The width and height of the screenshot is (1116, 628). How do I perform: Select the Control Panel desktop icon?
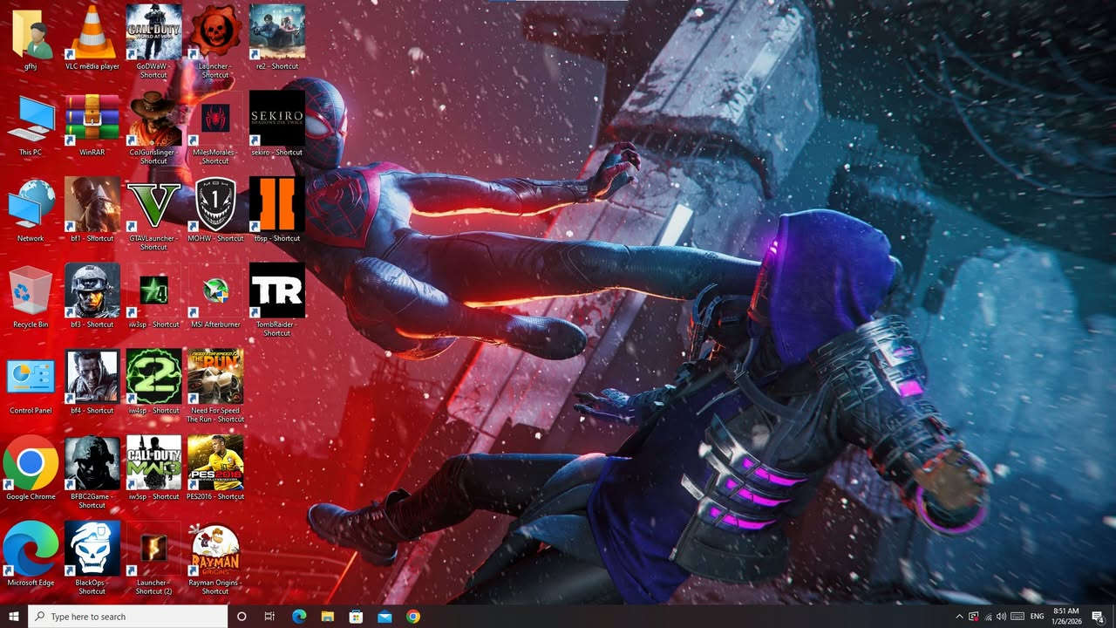point(31,377)
